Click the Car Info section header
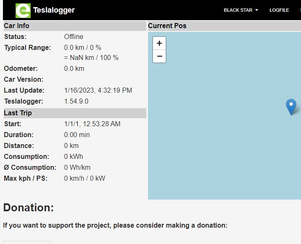 [x=75, y=26]
